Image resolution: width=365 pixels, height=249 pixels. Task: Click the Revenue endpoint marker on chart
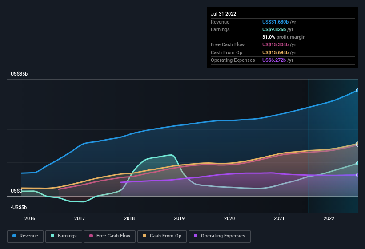click(x=357, y=90)
